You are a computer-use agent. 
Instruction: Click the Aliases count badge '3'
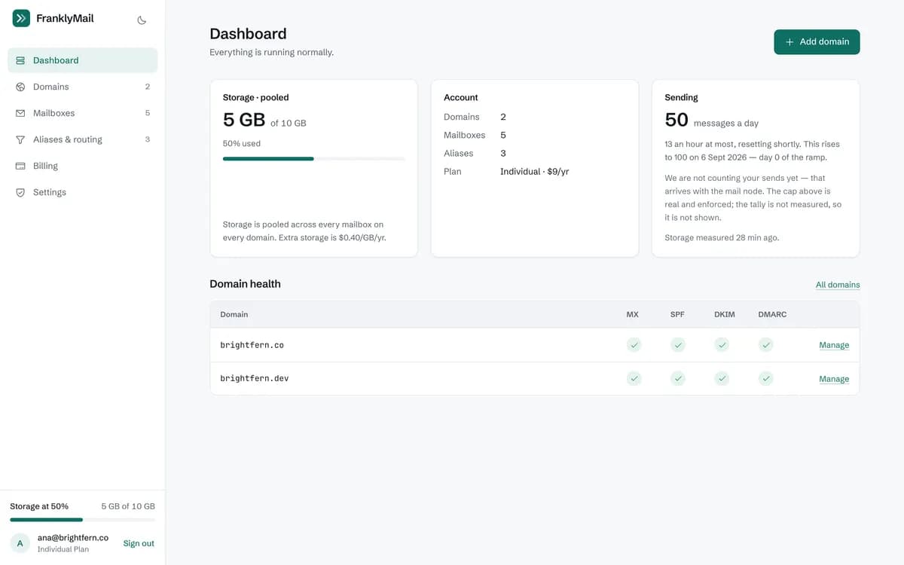[148, 139]
